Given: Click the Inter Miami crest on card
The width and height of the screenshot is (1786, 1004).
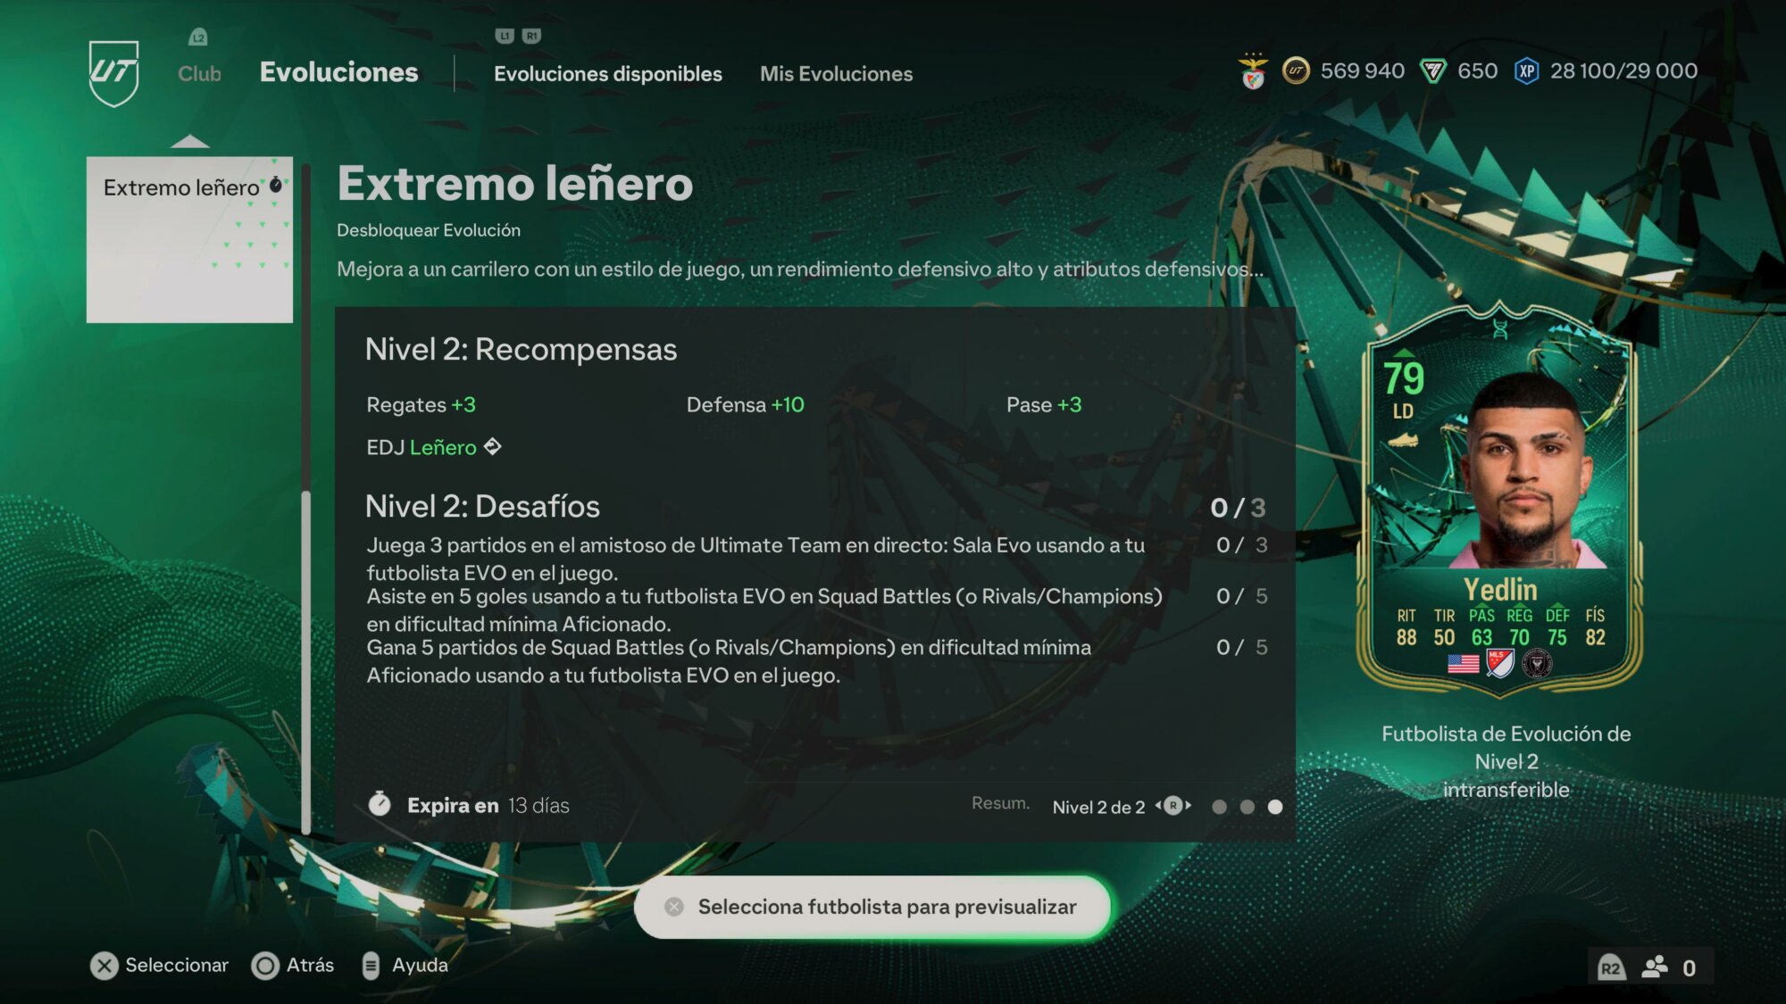Looking at the screenshot, I should (1537, 663).
